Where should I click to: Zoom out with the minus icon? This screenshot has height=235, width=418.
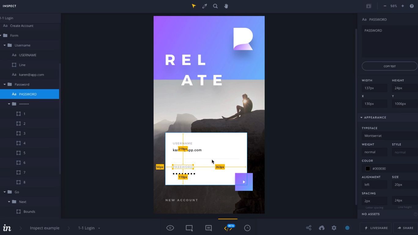tap(385, 6)
